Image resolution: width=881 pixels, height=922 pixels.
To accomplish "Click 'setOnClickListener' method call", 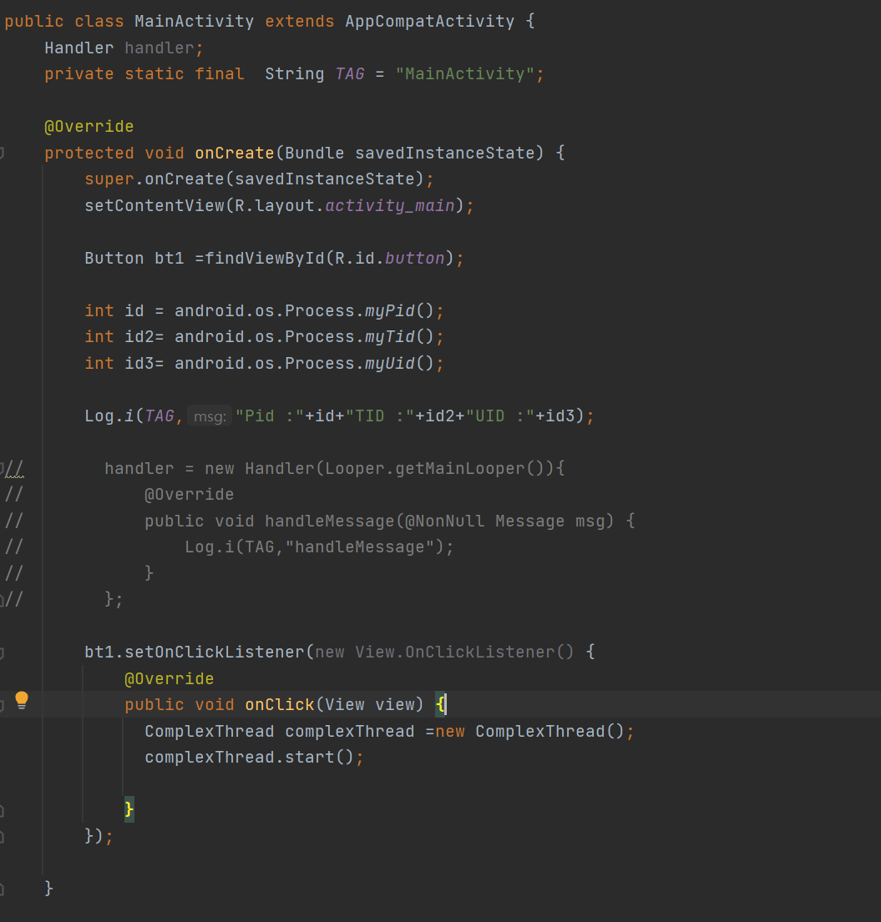I will click(x=215, y=652).
